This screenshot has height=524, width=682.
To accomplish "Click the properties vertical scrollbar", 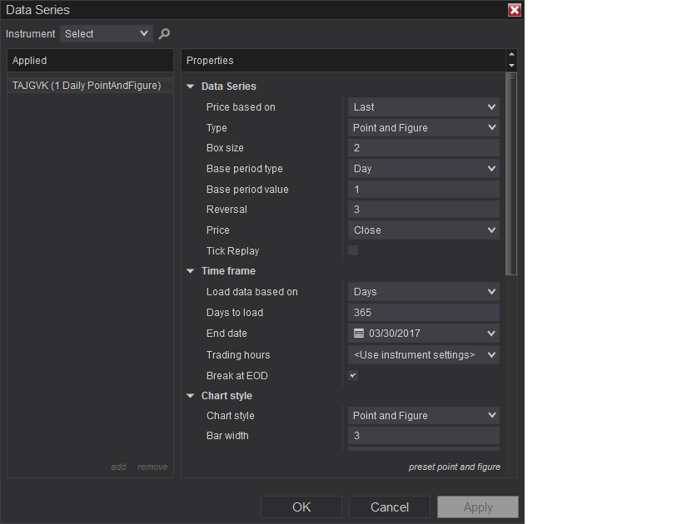I will pyautogui.click(x=511, y=175).
